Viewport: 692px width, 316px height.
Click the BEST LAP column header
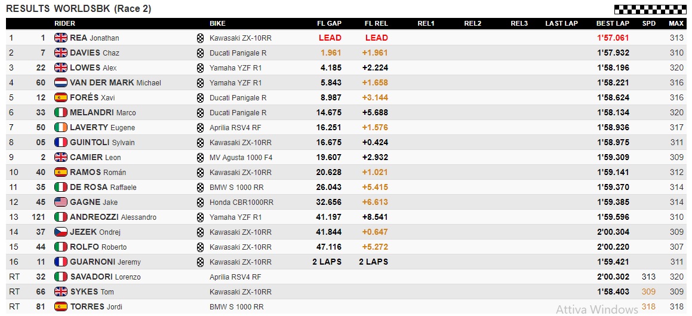pos(613,23)
